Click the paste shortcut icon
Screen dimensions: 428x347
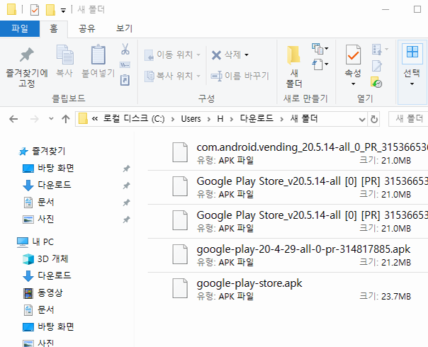click(x=125, y=80)
